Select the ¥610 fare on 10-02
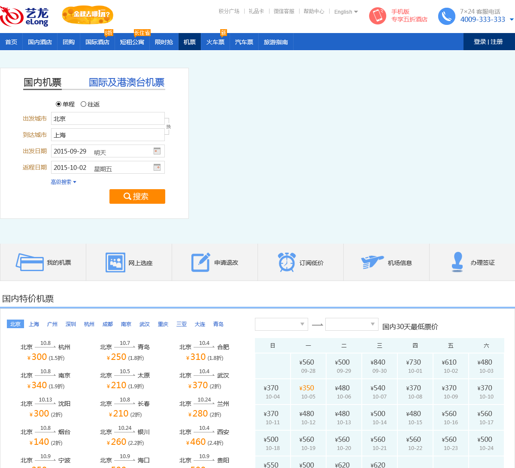The height and width of the screenshot is (468, 515). (x=451, y=366)
